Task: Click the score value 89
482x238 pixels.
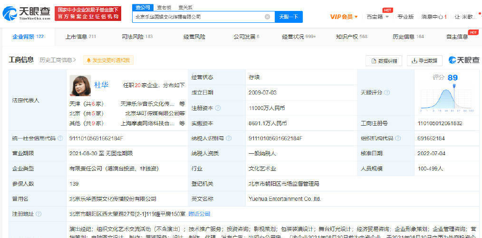Action: 453,78
